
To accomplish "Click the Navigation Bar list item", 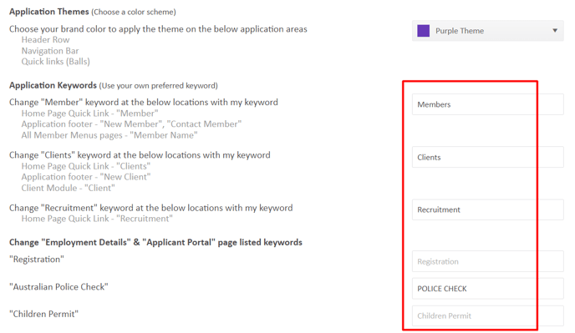I will 50,51.
